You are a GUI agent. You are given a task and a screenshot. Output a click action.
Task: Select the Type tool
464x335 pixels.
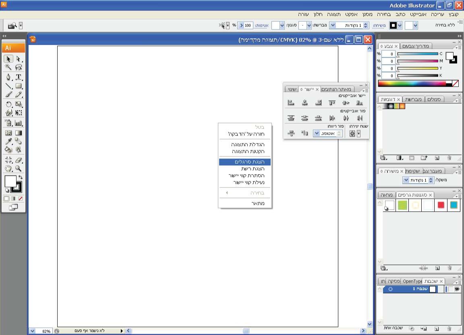18,77
